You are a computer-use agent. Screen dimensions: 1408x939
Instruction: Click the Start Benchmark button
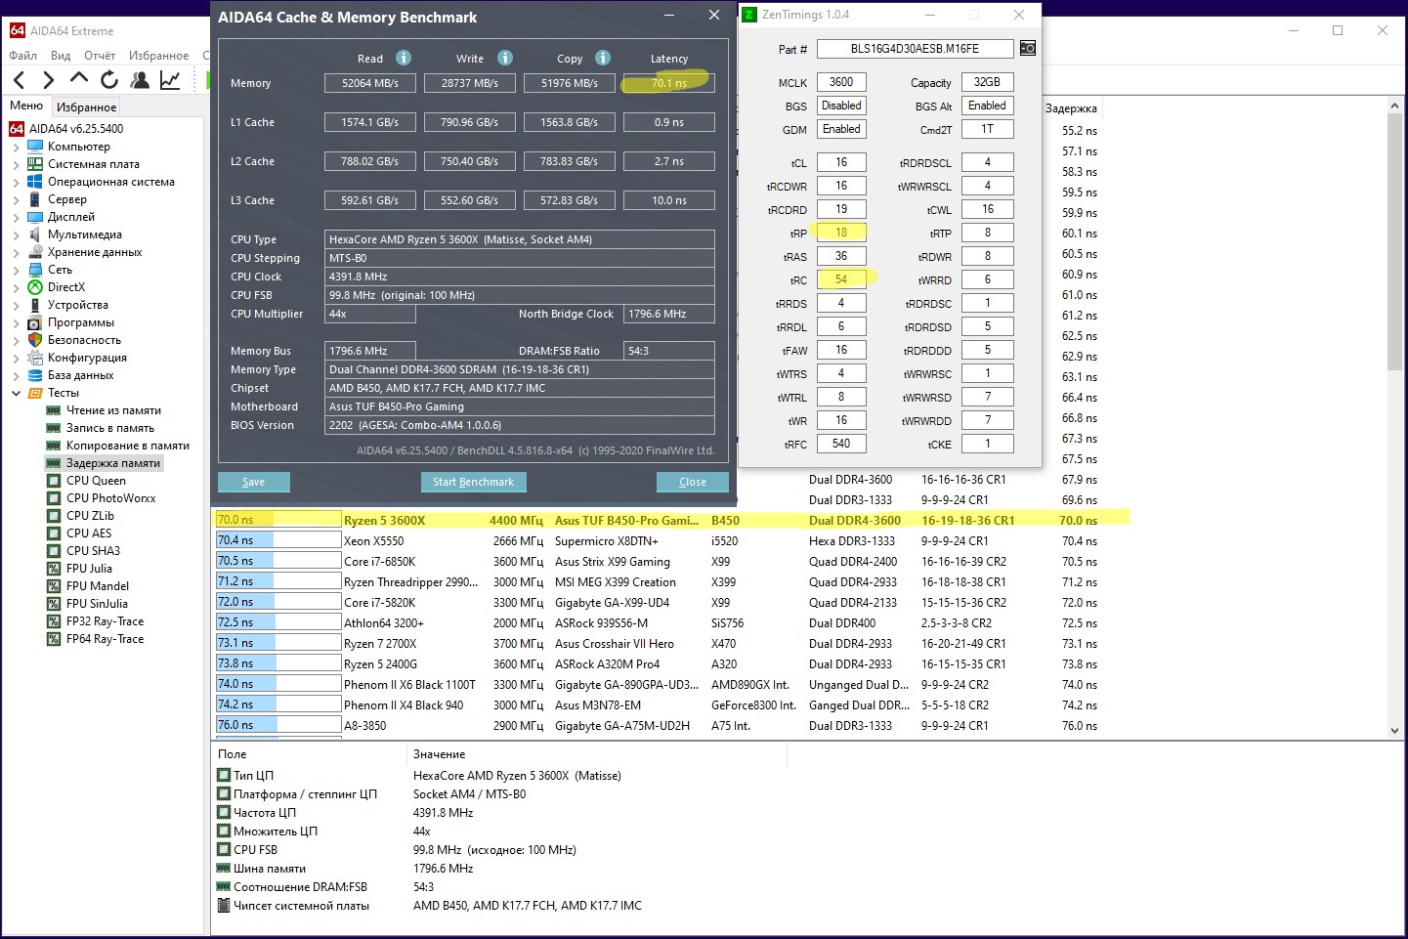(x=474, y=482)
